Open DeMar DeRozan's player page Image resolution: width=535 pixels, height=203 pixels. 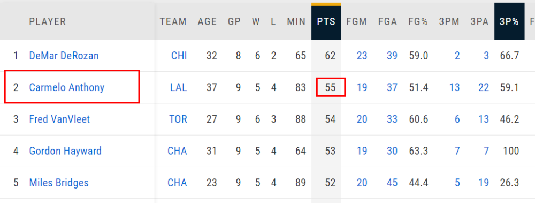pos(64,56)
